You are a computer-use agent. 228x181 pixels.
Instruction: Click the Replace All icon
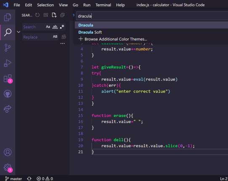point(64,37)
